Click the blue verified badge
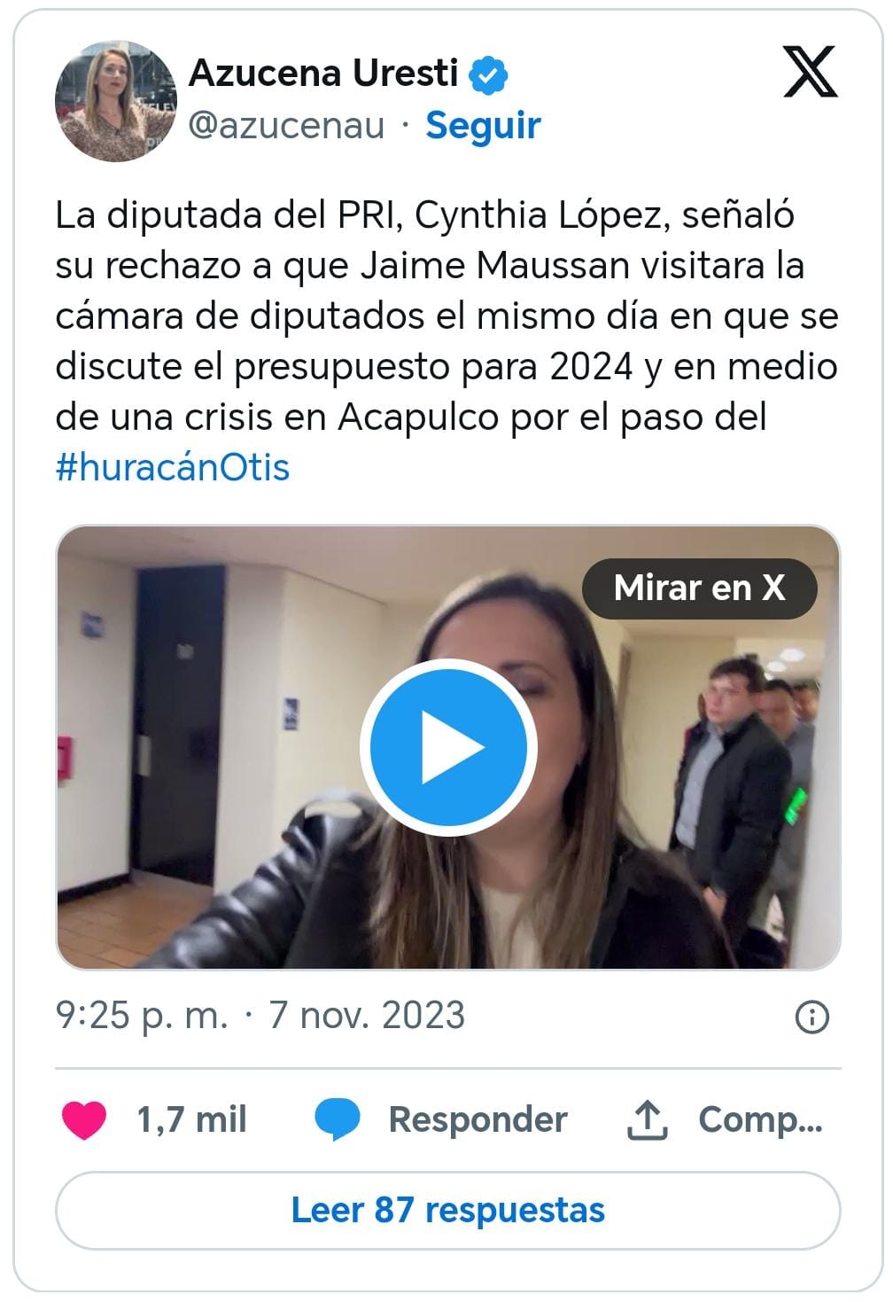The width and height of the screenshot is (893, 1302). click(x=488, y=74)
